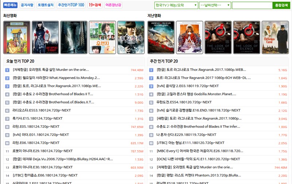Image resolution: width=292 pixels, height=184 pixels.
Task: Click rank 2 badge beside What.Happened.to.Monday
Action: click(7, 78)
